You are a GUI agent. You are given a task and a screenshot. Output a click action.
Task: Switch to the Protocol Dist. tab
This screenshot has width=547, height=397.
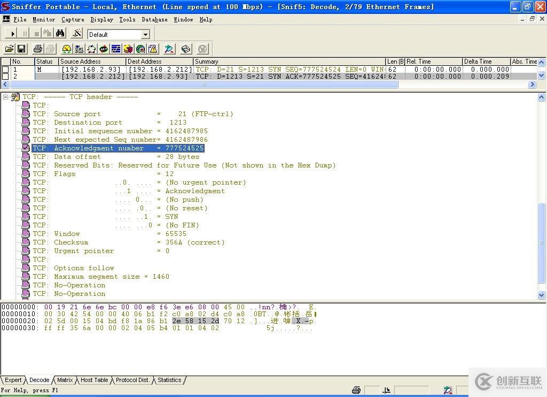point(132,380)
